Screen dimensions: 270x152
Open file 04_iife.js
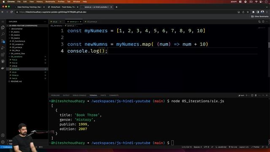coord(16,51)
